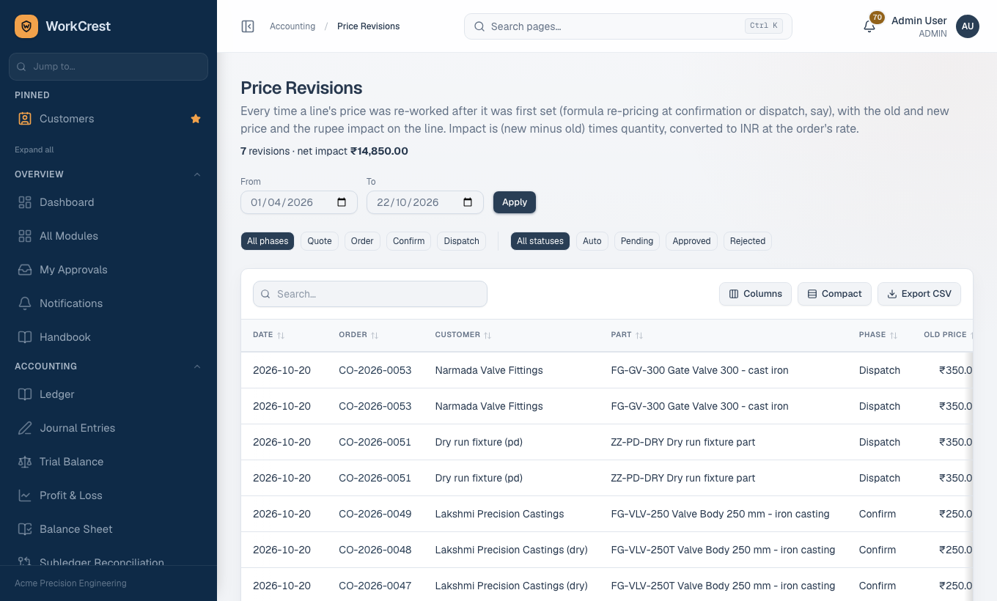Sort table by the Order column arrows
Screen dimensions: 997x601
375,335
